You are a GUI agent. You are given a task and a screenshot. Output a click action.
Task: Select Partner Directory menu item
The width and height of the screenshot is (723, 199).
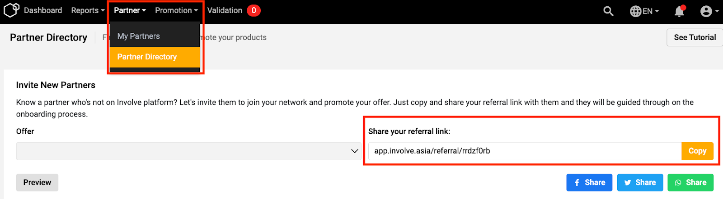[x=147, y=57]
